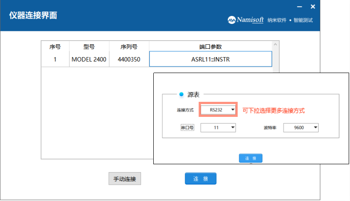Image resolution: width=350 pixels, height=201 pixels.
Task: Click row number 1 cell
Action: (55, 59)
